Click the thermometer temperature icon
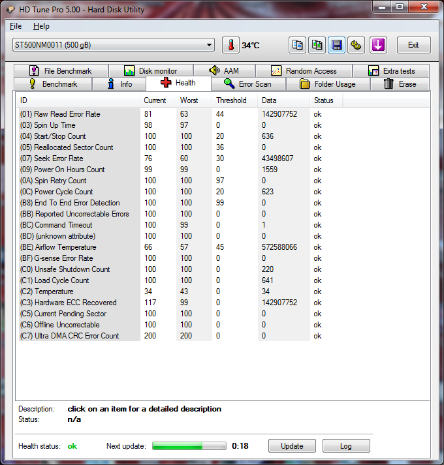Image resolution: width=444 pixels, height=465 pixels. pos(230,45)
